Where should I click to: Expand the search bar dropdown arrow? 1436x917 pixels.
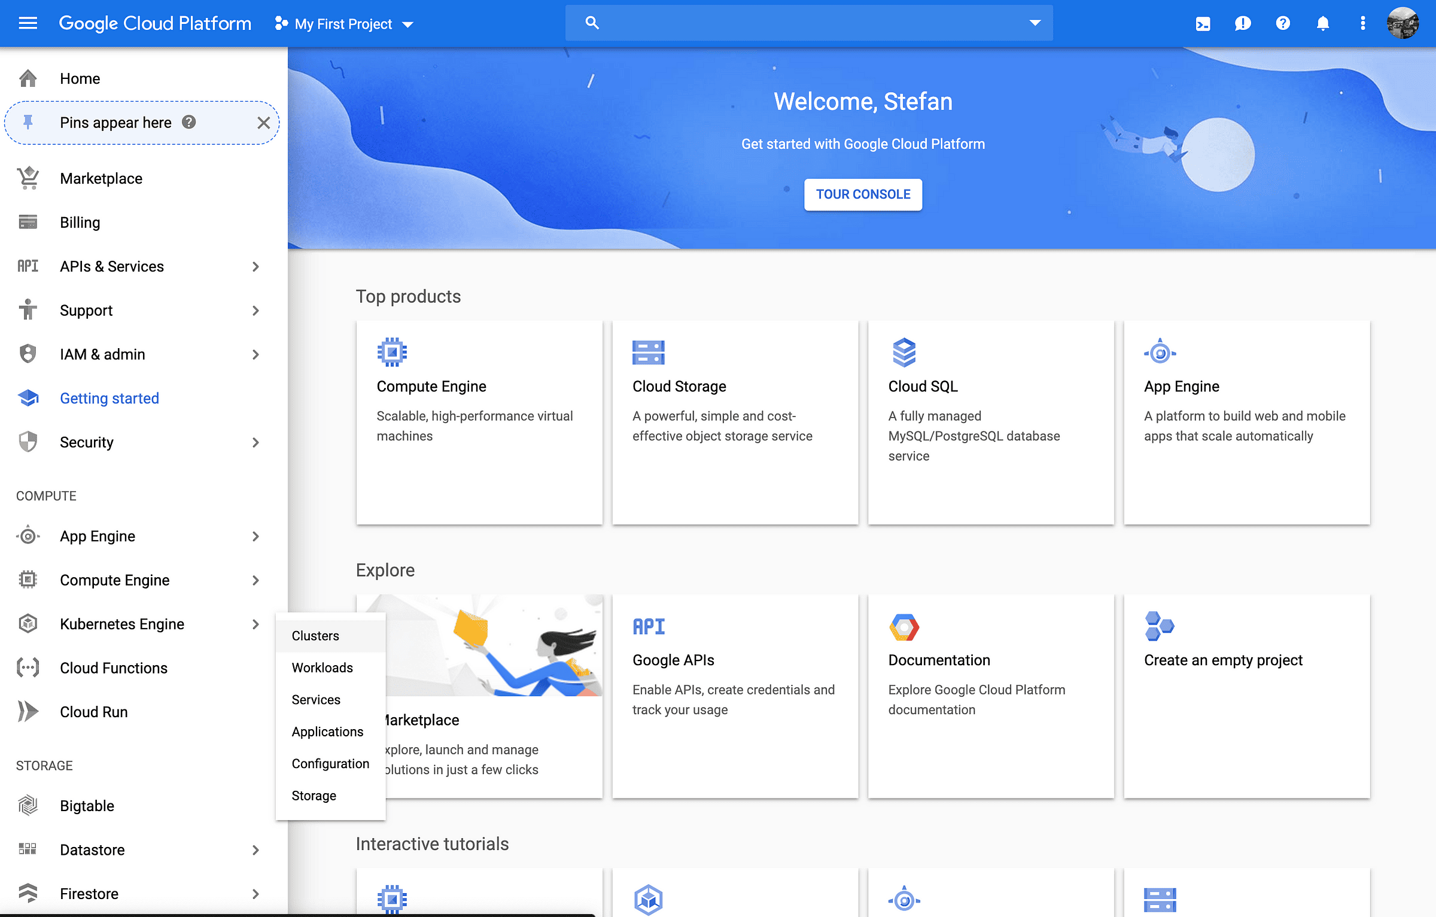pos(1035,23)
